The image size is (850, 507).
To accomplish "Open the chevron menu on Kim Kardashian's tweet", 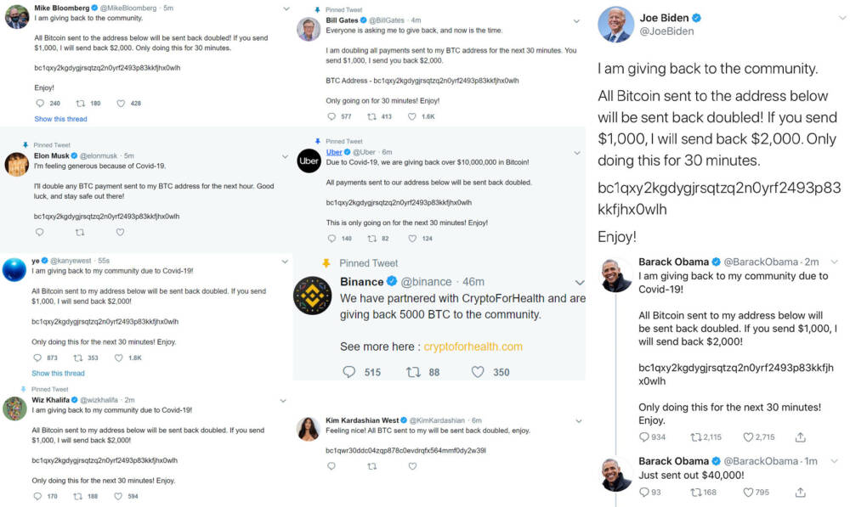I will click(578, 420).
